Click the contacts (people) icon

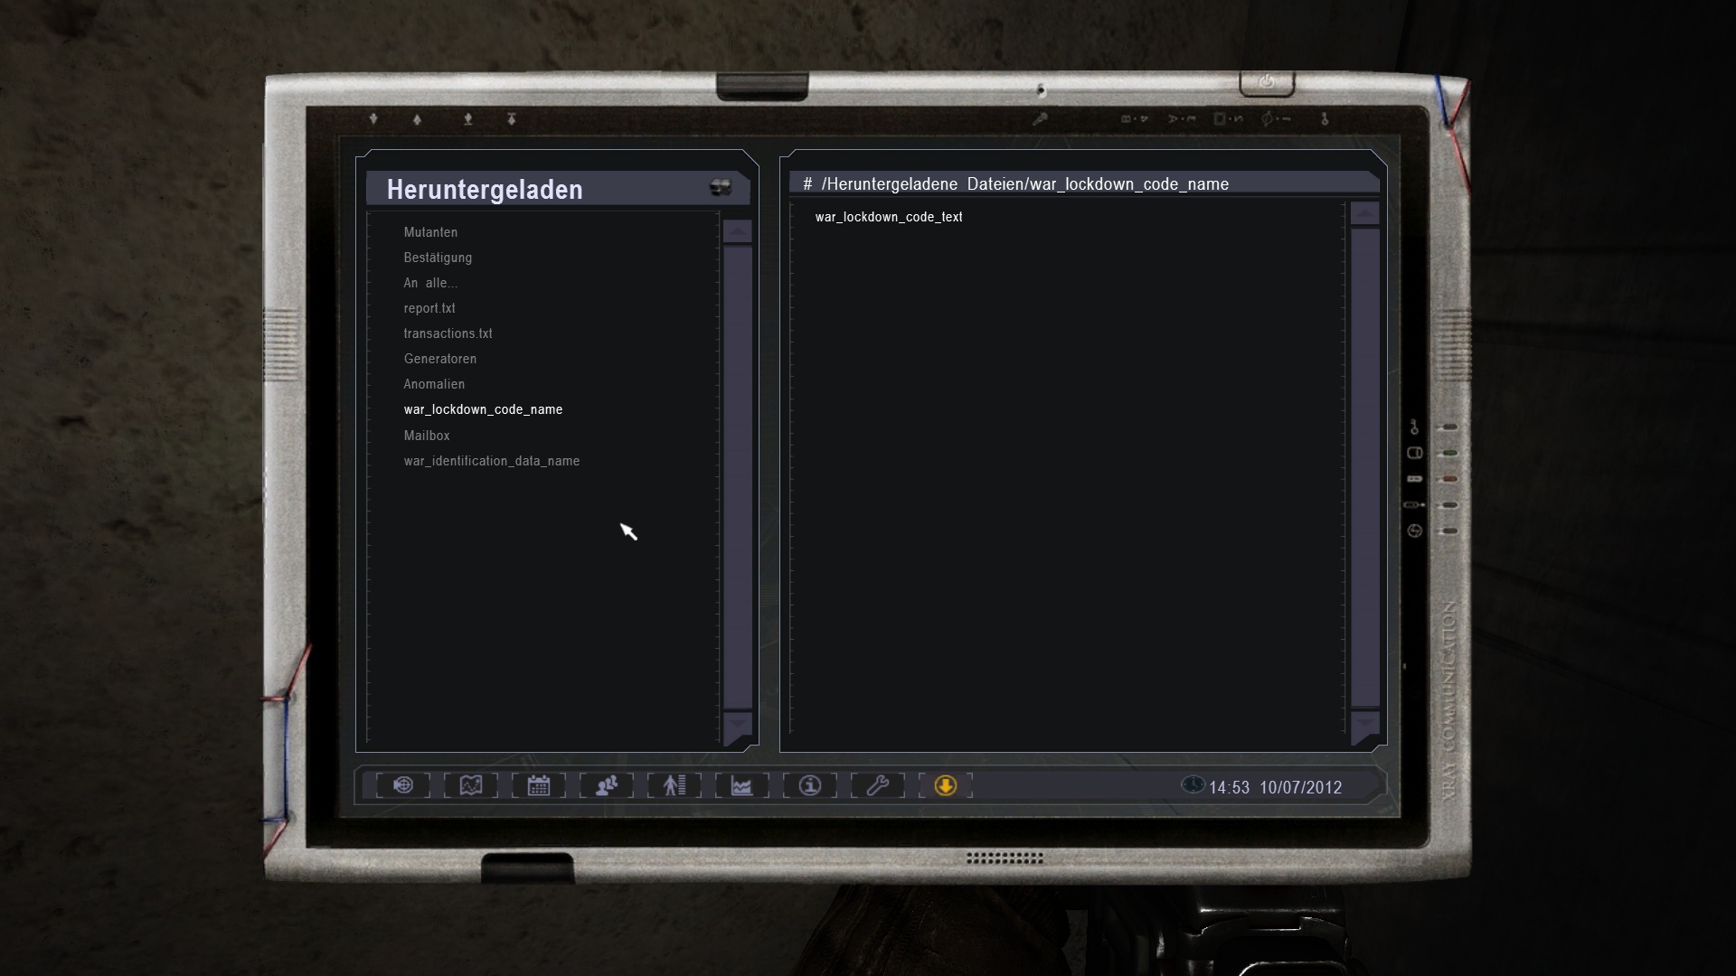pos(606,786)
